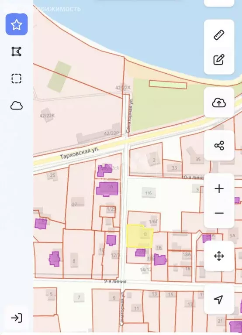Click house number 9 below 9-я линия
The height and width of the screenshot is (335, 242).
click(x=114, y=297)
